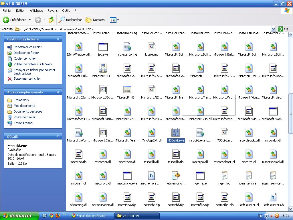Open the Outils menu
Image resolution: width=293 pixels, height=220 pixels.
point(66,11)
